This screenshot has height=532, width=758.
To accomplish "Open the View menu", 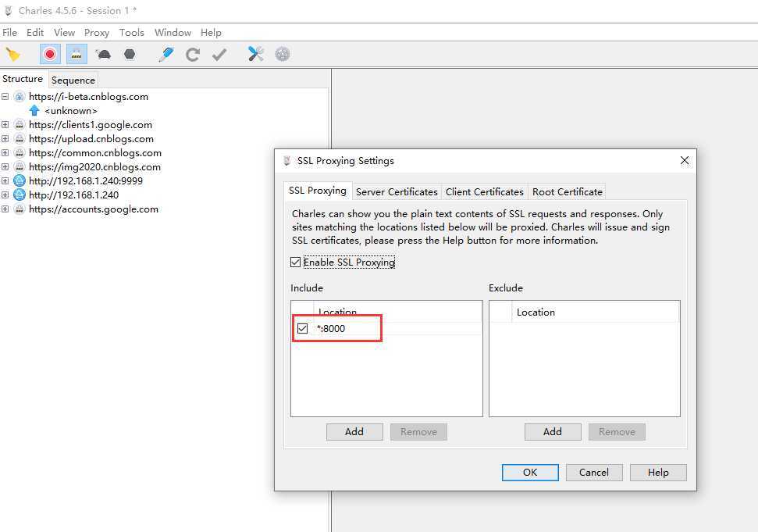I will tap(64, 32).
